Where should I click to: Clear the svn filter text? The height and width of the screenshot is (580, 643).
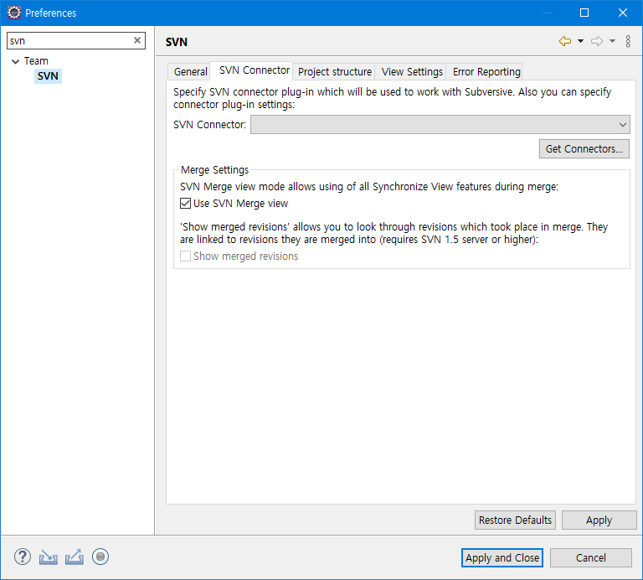pos(137,40)
